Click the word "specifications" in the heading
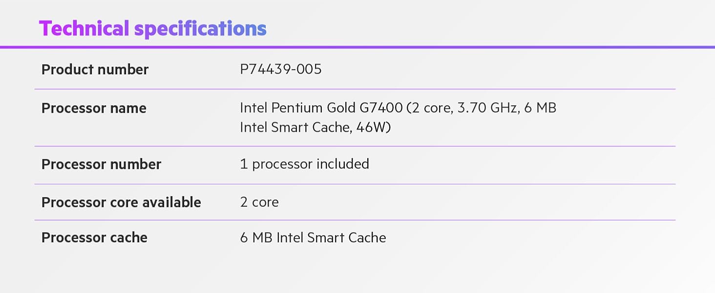Image resolution: width=715 pixels, height=293 pixels. (200, 29)
